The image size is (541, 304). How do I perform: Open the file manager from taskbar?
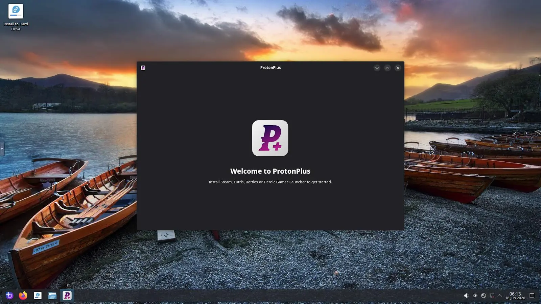coord(52,296)
